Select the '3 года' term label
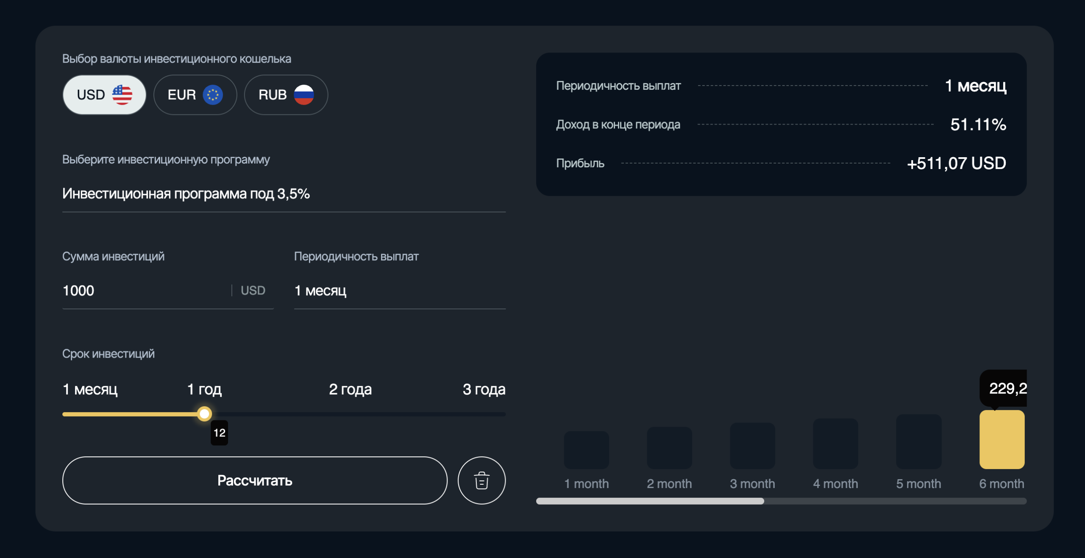The image size is (1085, 558). click(484, 389)
